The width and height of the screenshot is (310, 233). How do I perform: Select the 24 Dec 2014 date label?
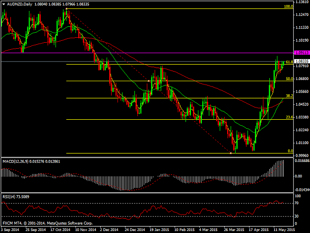click(135, 230)
